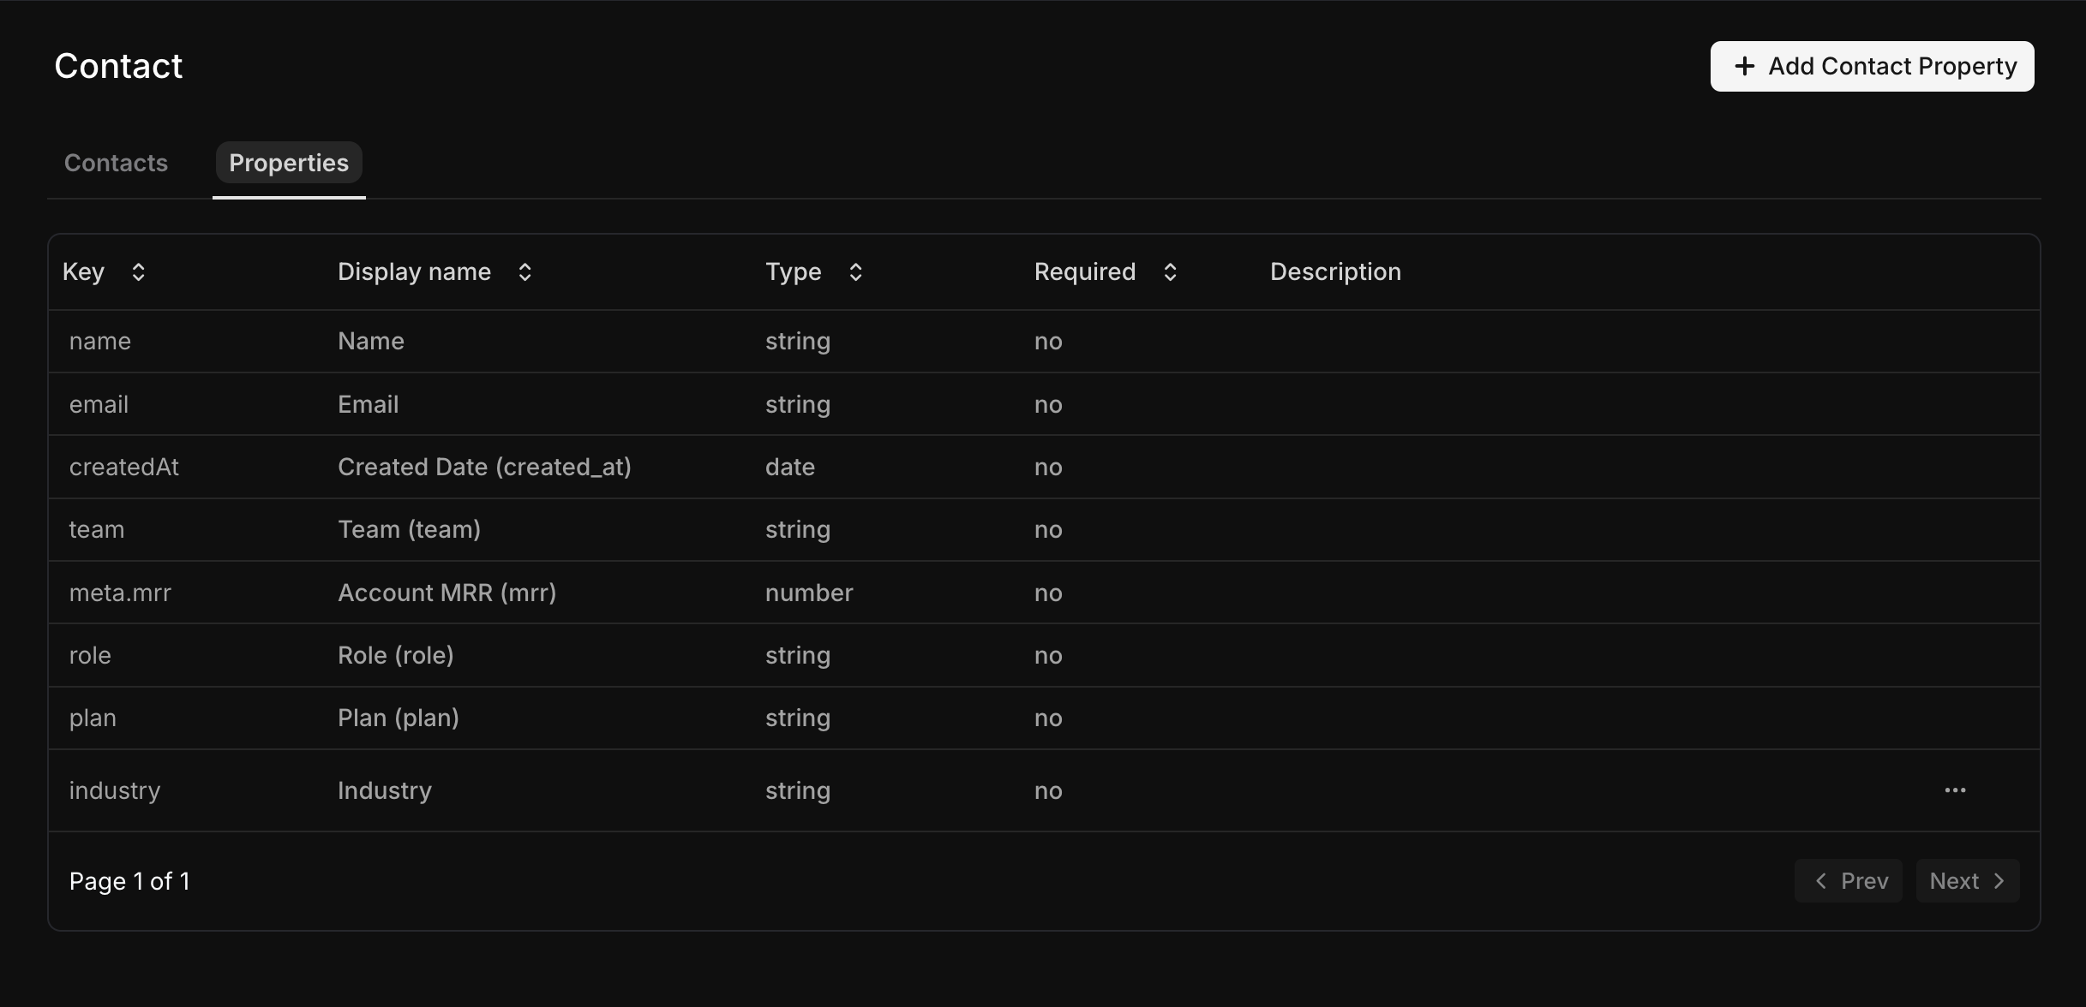The image size is (2086, 1007).
Task: Select the createdAt property row
Action: click(124, 467)
